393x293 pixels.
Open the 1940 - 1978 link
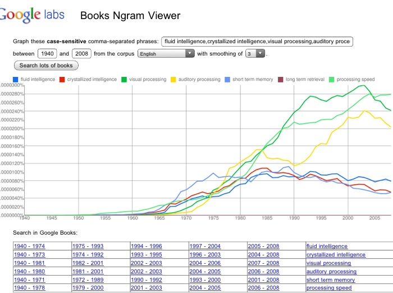click(x=30, y=288)
